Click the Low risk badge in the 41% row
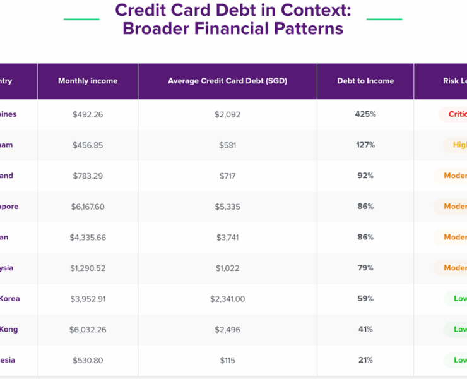467x379 pixels. click(x=459, y=329)
